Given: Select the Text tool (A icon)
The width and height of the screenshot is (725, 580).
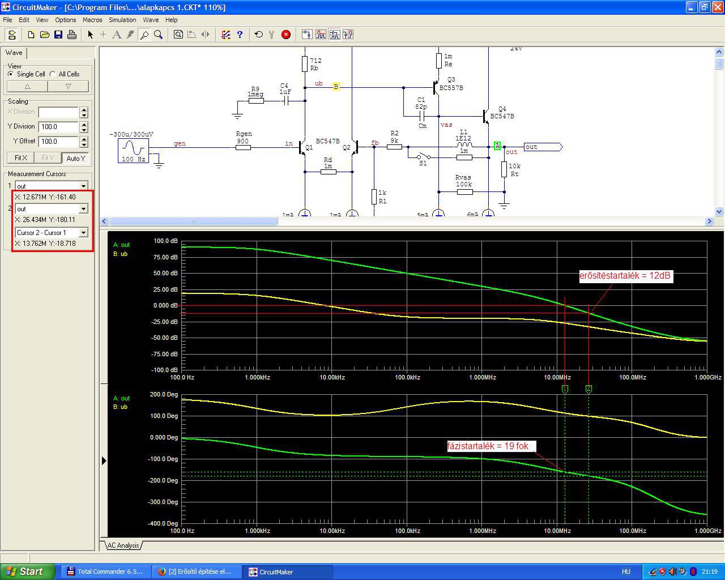Looking at the screenshot, I should 117,35.
